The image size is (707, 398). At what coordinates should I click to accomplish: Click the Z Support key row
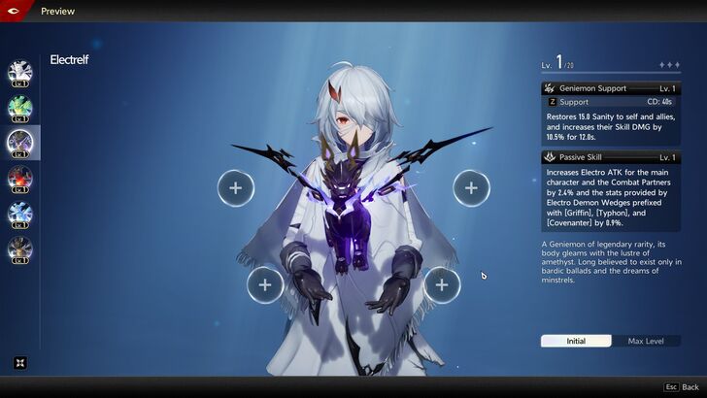coord(611,101)
